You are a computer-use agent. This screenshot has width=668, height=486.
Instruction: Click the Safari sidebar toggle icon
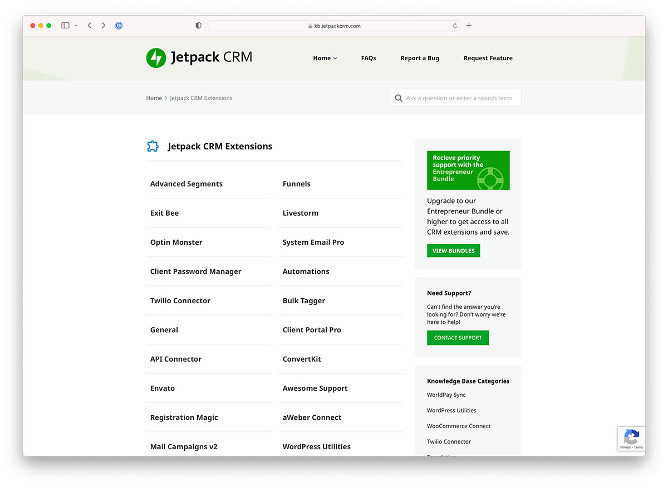tap(65, 26)
